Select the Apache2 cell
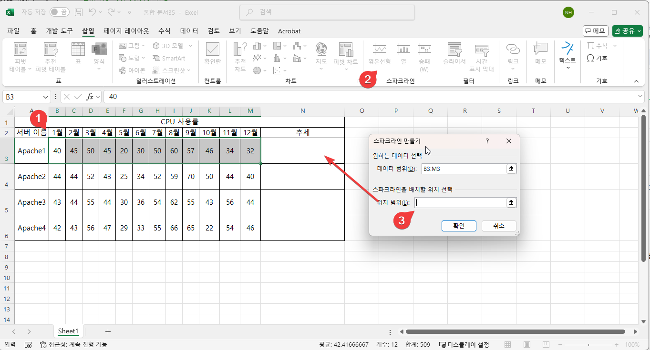 31,177
